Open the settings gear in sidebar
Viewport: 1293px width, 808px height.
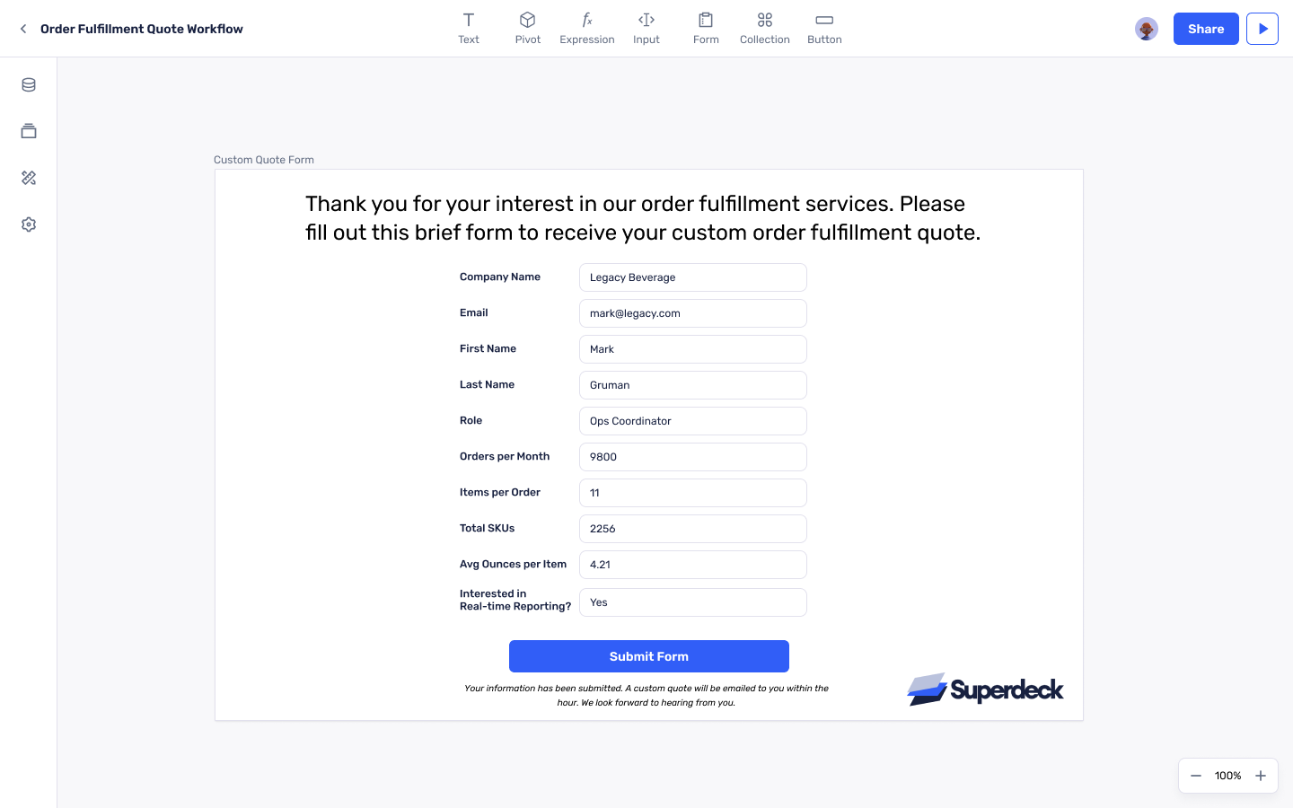click(x=29, y=224)
